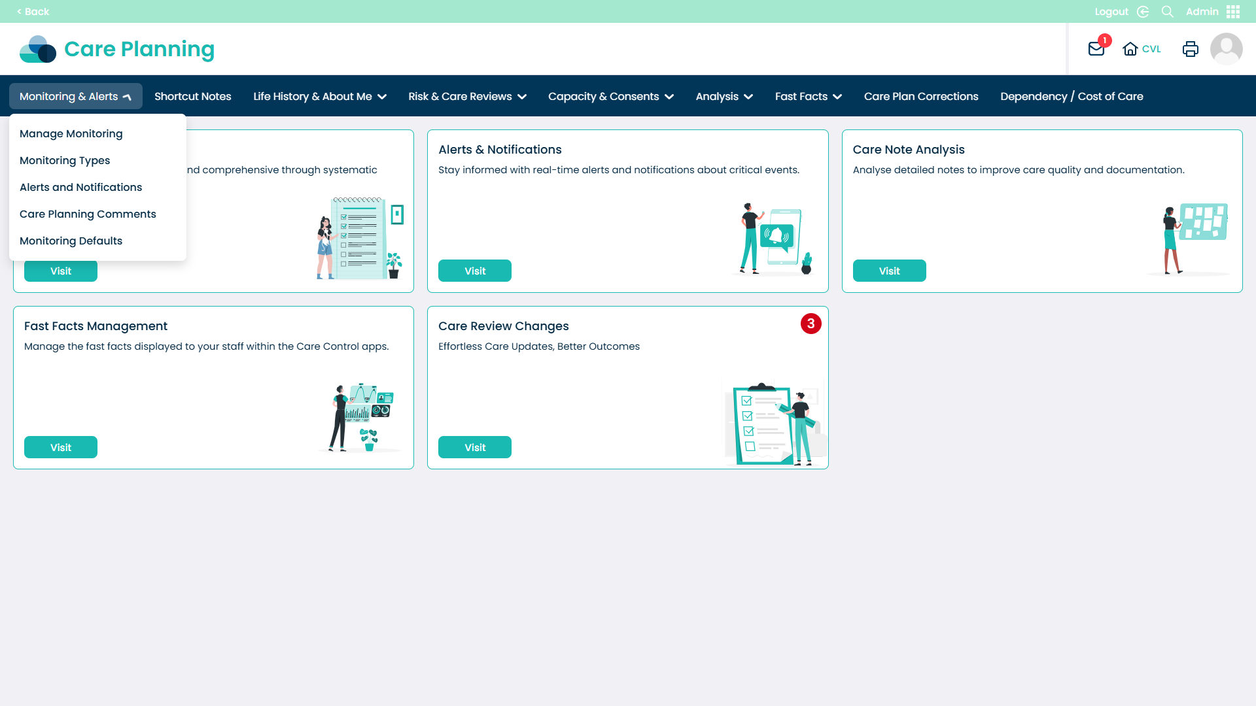Open the user profile avatar

click(x=1227, y=48)
